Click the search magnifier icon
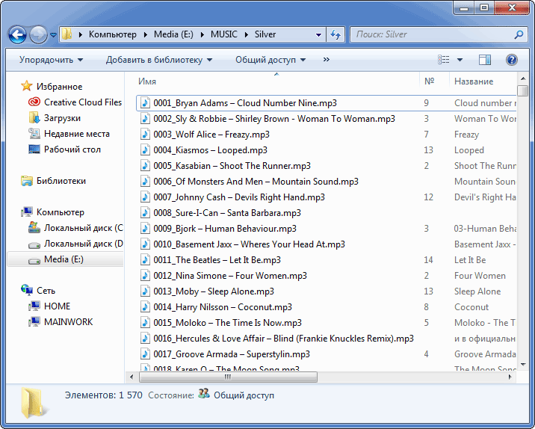The width and height of the screenshot is (535, 429). coord(519,34)
